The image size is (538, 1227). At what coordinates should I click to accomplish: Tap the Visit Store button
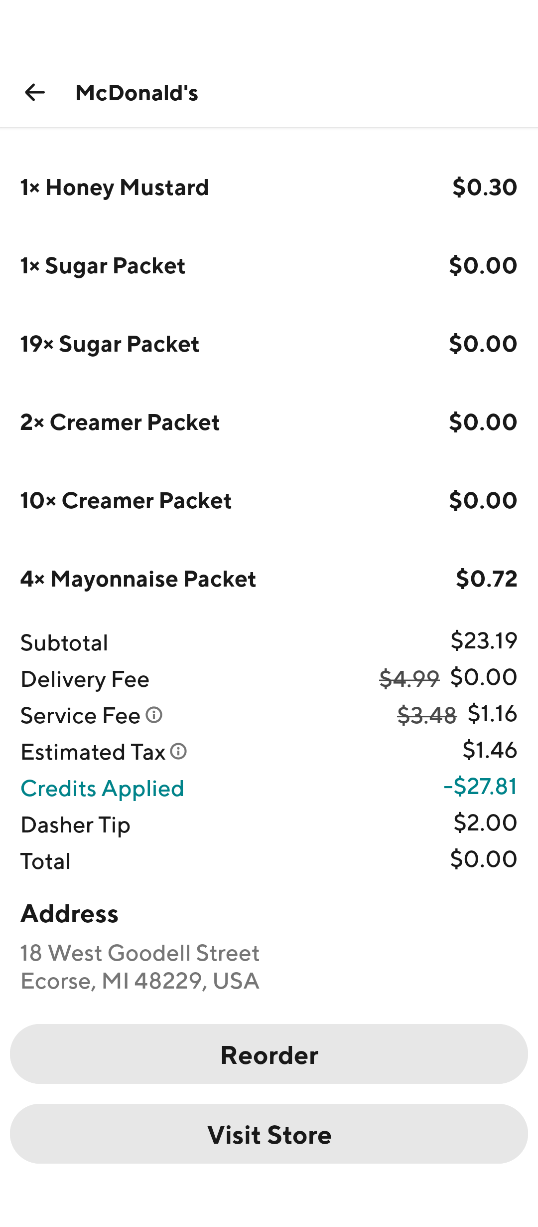click(269, 1135)
